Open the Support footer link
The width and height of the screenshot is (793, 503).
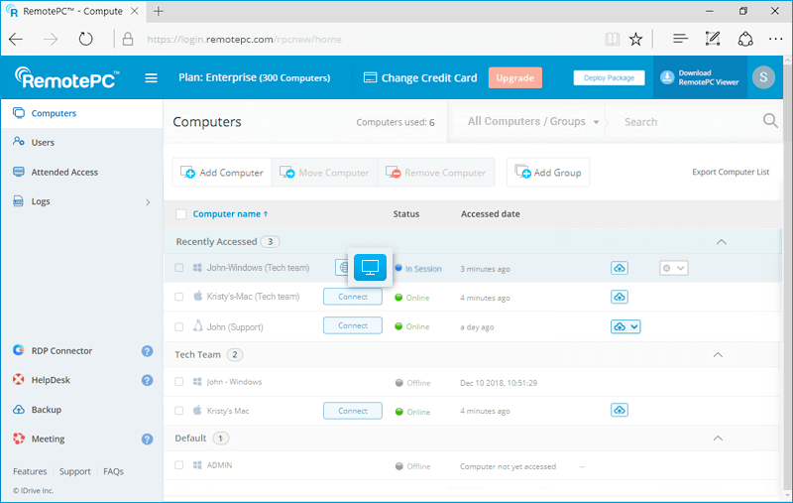tap(75, 471)
